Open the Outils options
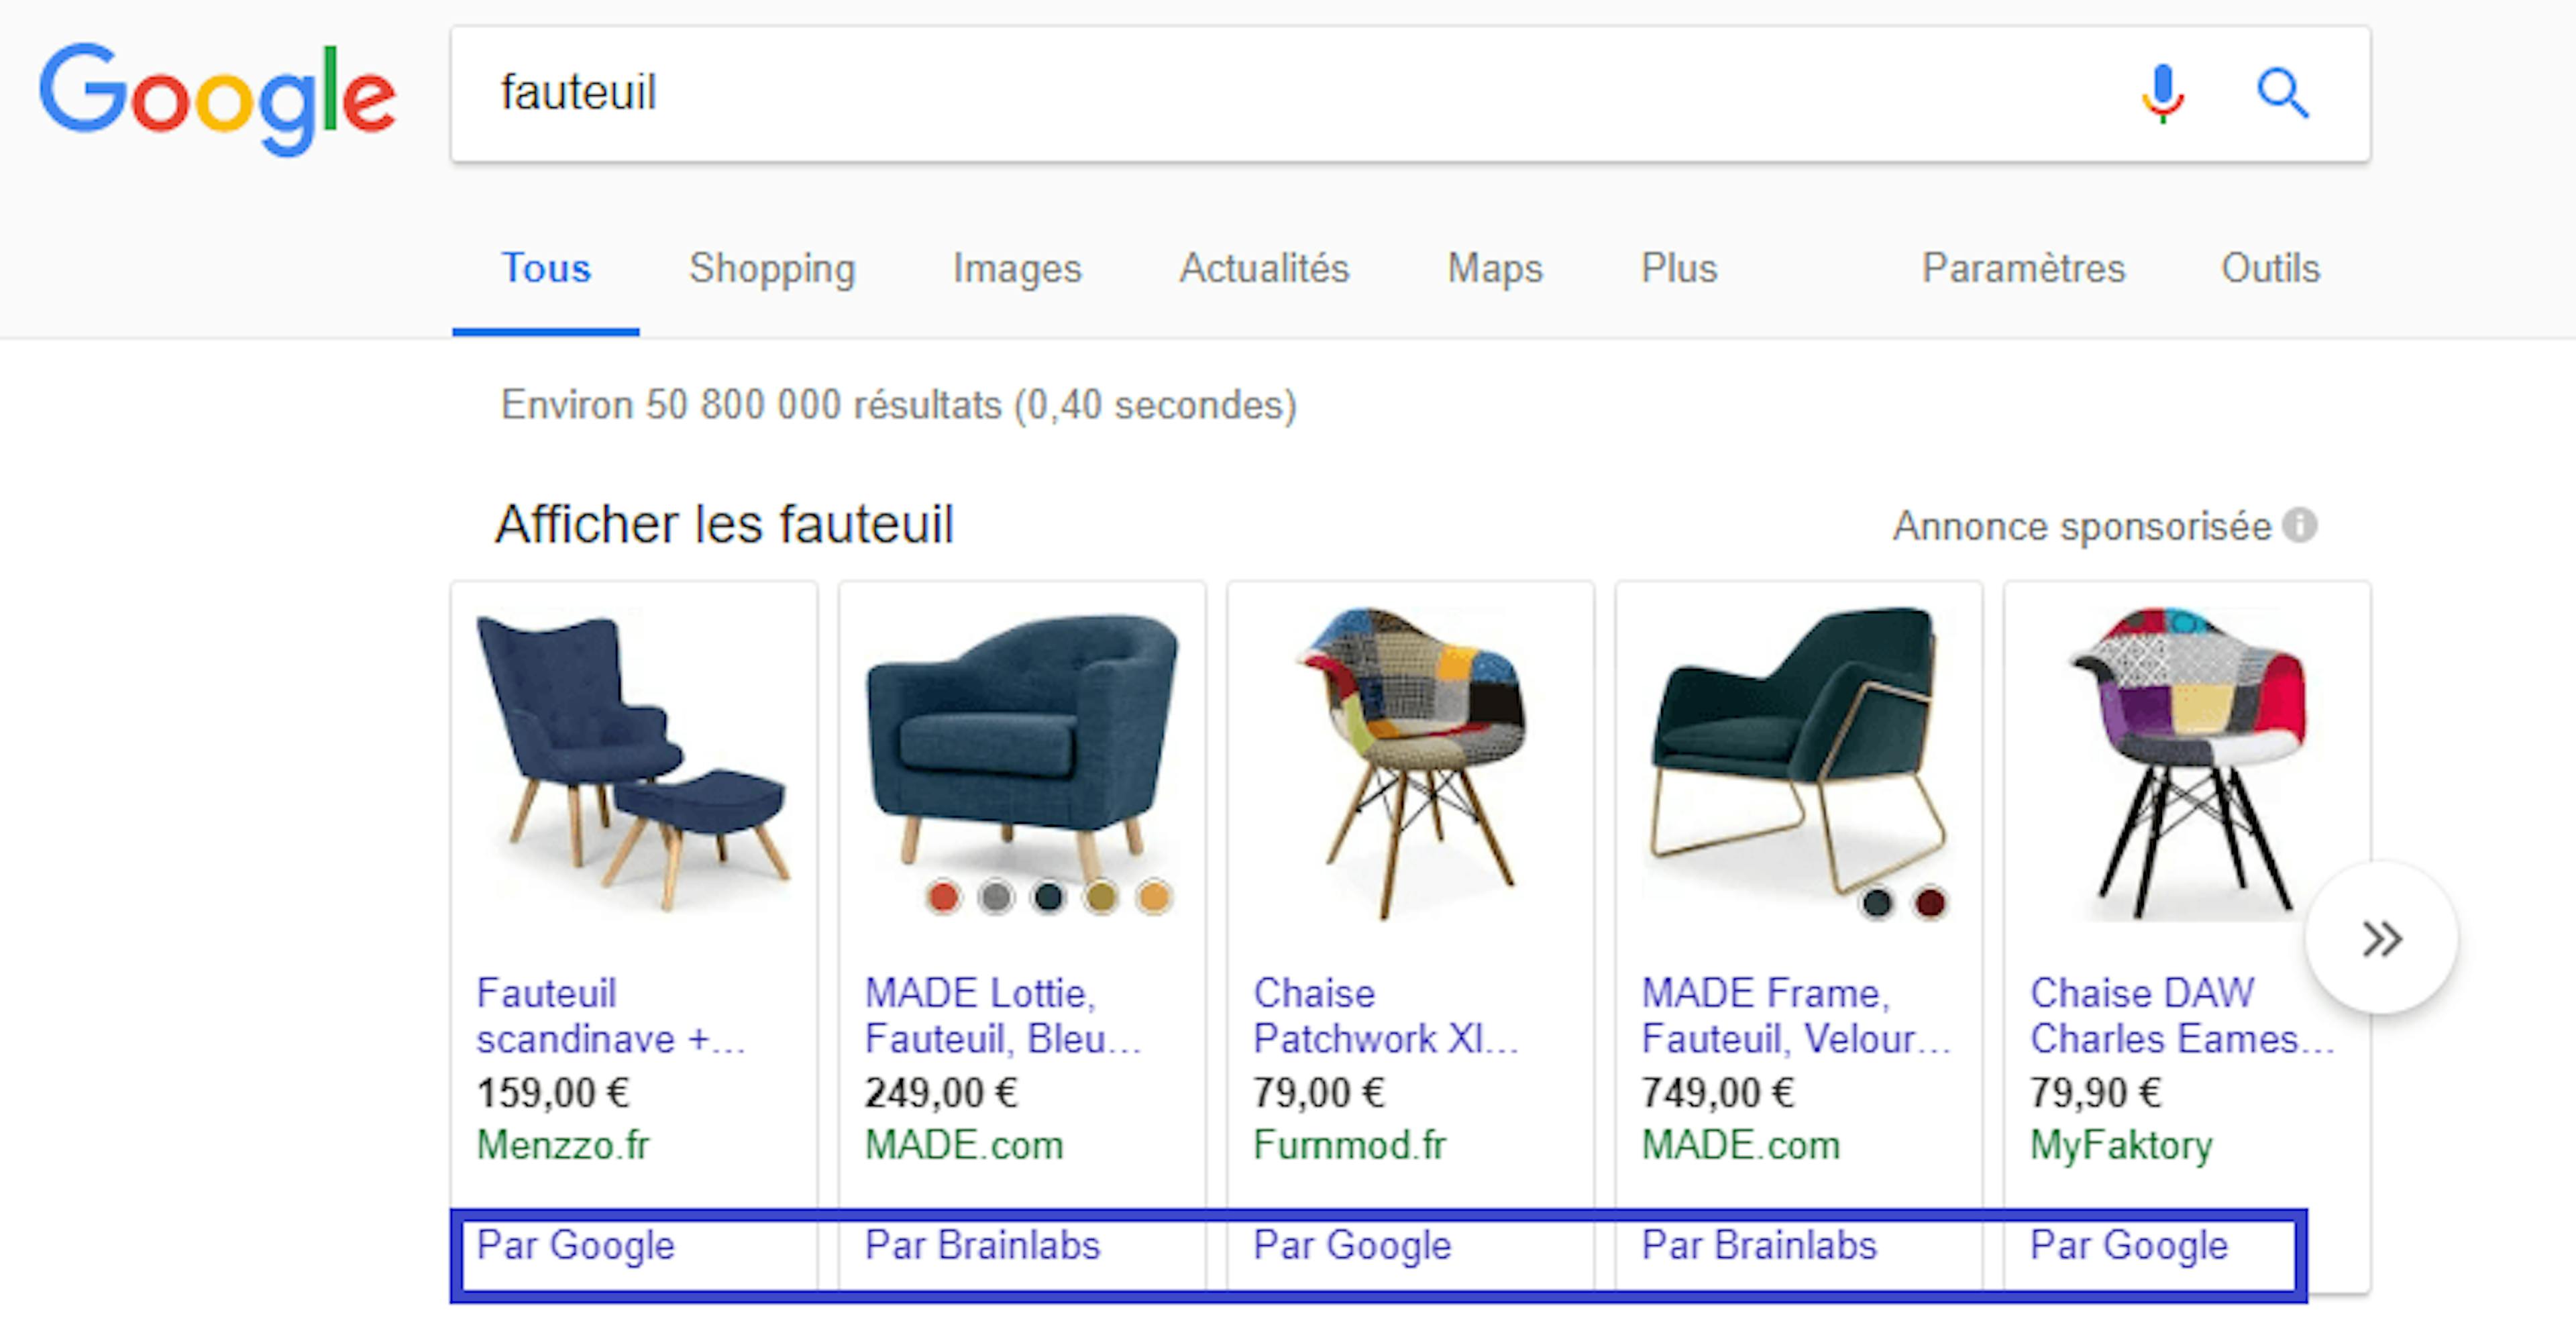 [x=2270, y=268]
